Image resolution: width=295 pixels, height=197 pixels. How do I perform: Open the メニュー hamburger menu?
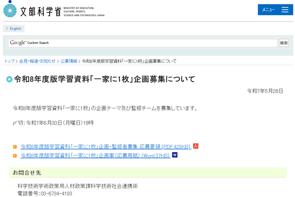click(x=275, y=9)
